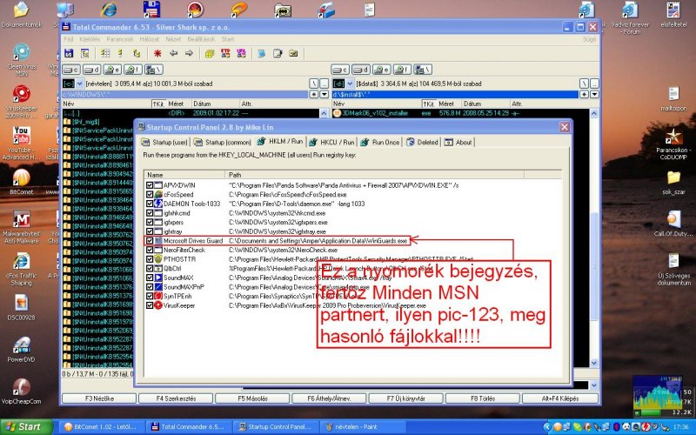The height and width of the screenshot is (435, 696).
Task: Show the directory tree view icon
Action: coord(137,54)
